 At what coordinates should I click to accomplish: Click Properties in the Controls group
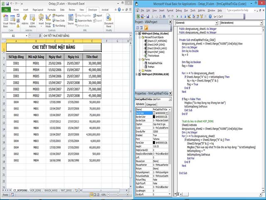[x=58, y=16]
